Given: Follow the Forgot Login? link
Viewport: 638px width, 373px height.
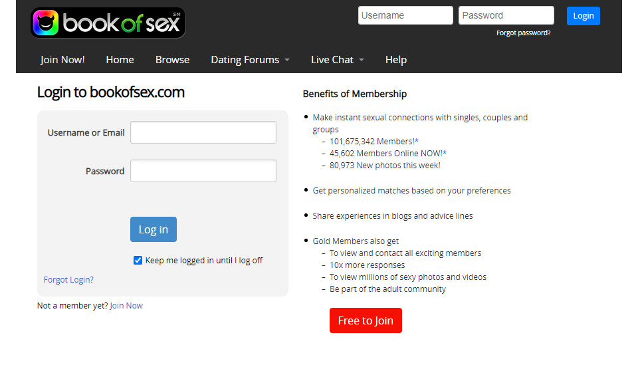Looking at the screenshot, I should [x=68, y=280].
